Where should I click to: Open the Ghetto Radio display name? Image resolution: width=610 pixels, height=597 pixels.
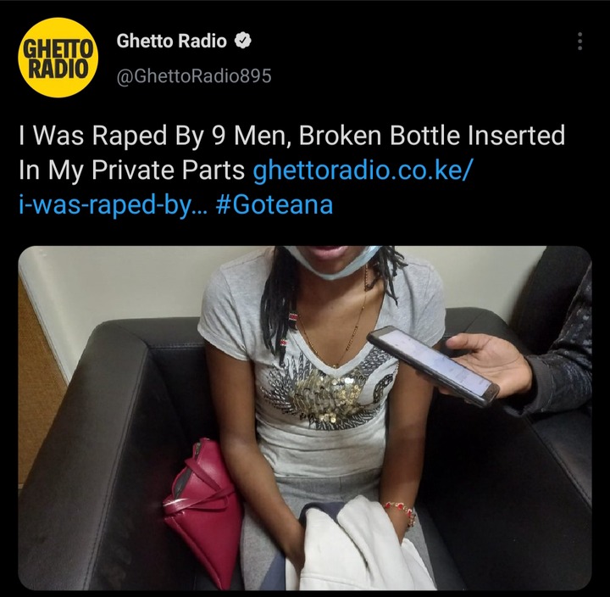[171, 41]
